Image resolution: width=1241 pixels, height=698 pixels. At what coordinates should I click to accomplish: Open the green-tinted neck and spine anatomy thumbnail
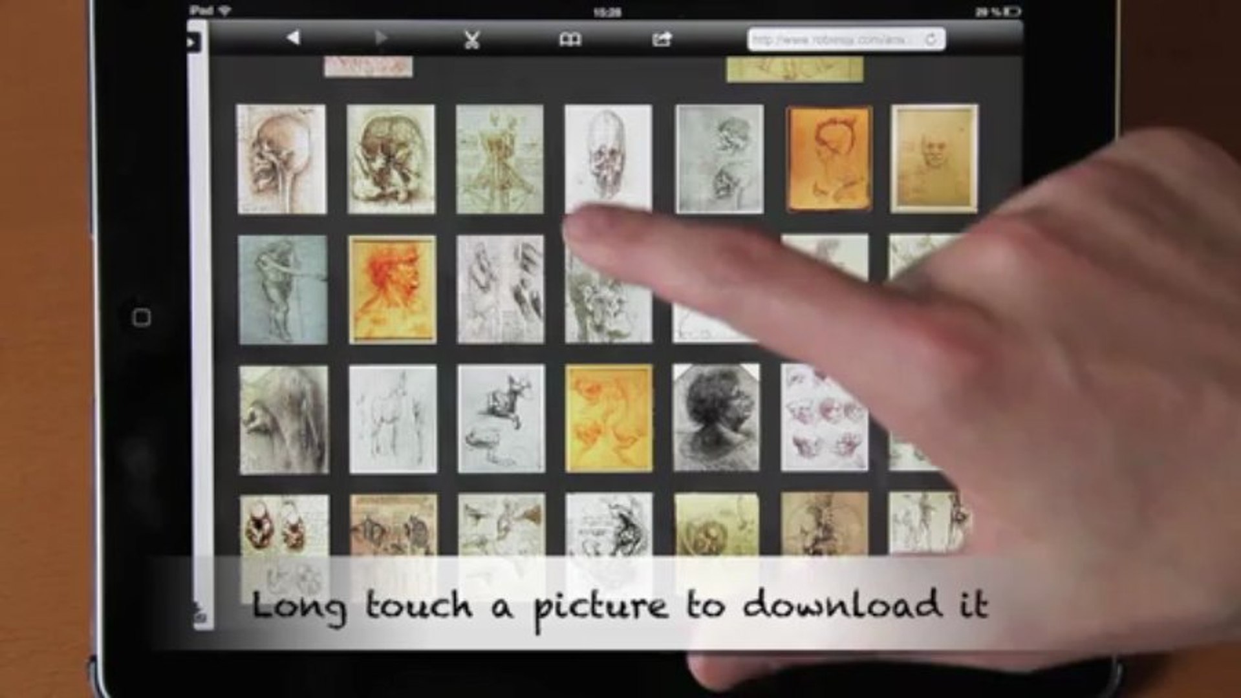[500, 159]
